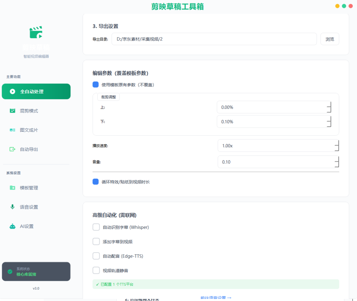The image size is (357, 301).
Task: Adjust the 音量 spinner arrows
Action: pyautogui.click(x=337, y=162)
